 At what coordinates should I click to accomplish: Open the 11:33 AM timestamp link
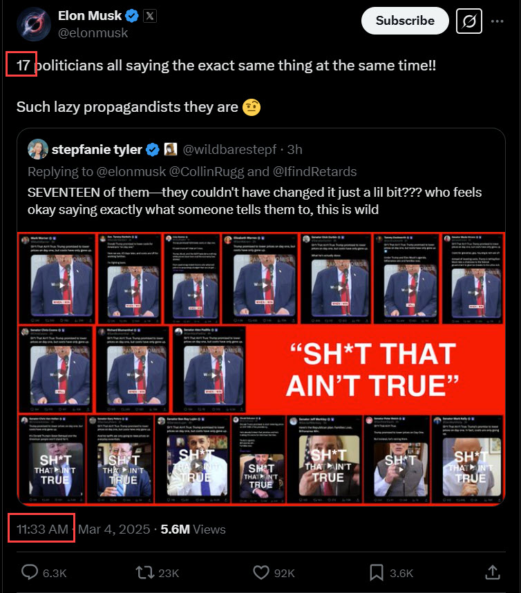point(42,529)
